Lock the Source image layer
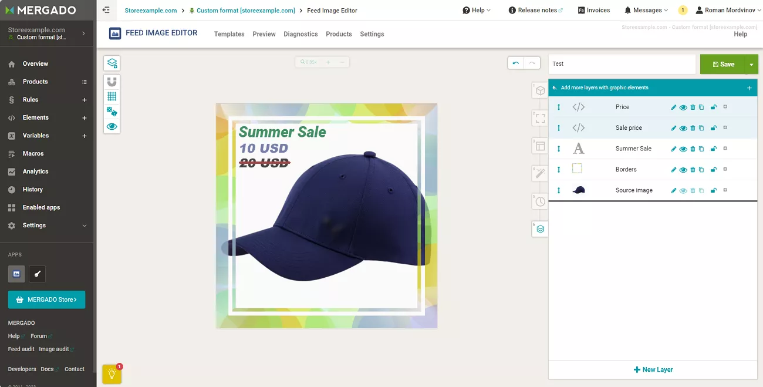Viewport: 763px width, 387px height. click(x=714, y=191)
